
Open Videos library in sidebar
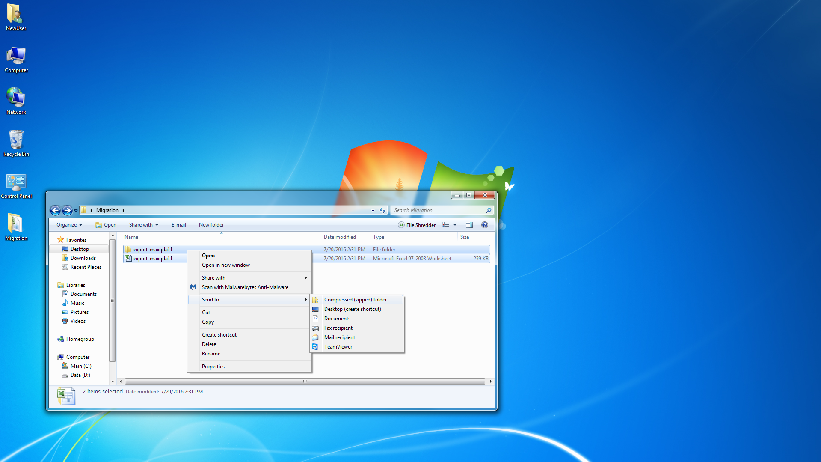(78, 321)
